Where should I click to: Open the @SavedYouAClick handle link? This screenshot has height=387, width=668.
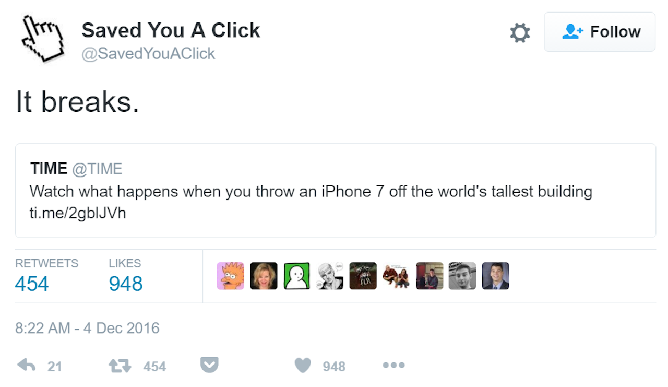148,54
